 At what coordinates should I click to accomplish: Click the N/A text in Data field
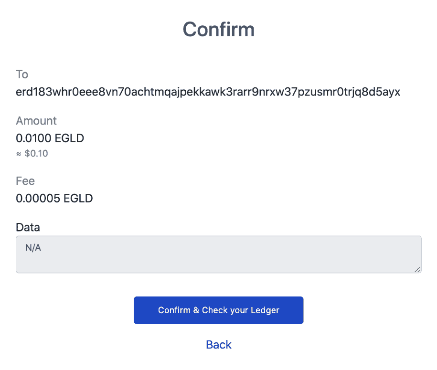point(33,248)
